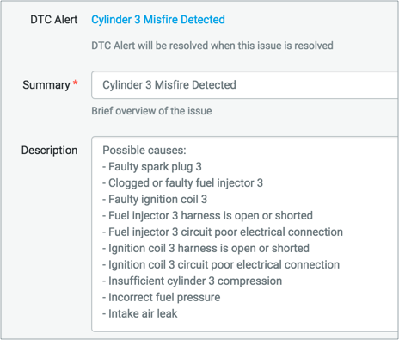Place cursor on the 'Faulty spark plug 3' line

(x=152, y=167)
